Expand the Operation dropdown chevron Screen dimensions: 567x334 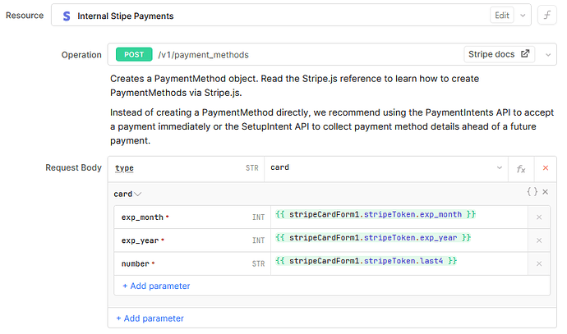coord(548,55)
